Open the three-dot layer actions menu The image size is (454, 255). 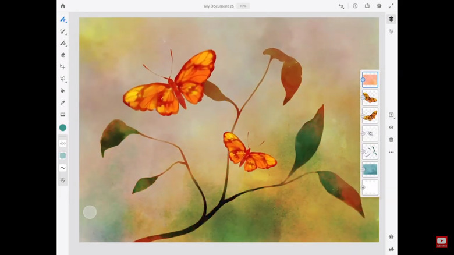pos(391,152)
